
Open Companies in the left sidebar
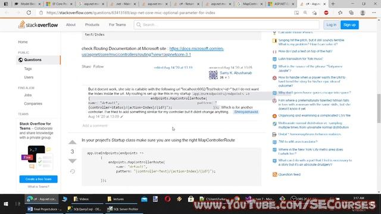[33, 103]
